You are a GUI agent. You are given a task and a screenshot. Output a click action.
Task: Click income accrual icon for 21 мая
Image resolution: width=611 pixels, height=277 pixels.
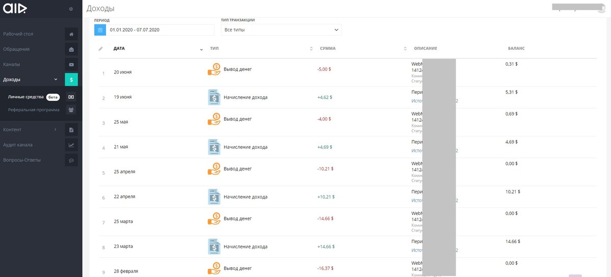coord(214,147)
